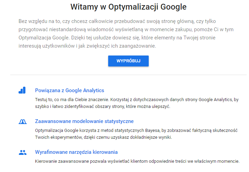Click the Google Analytics bar chart icon
This screenshot has width=249, height=172.
pyautogui.click(x=22, y=90)
